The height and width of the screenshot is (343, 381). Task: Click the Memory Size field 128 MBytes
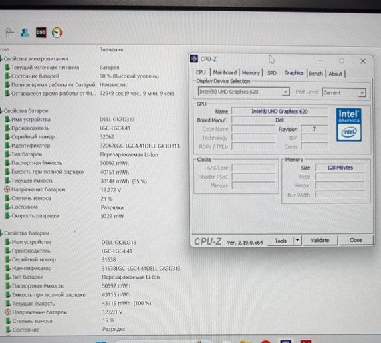pos(340,168)
